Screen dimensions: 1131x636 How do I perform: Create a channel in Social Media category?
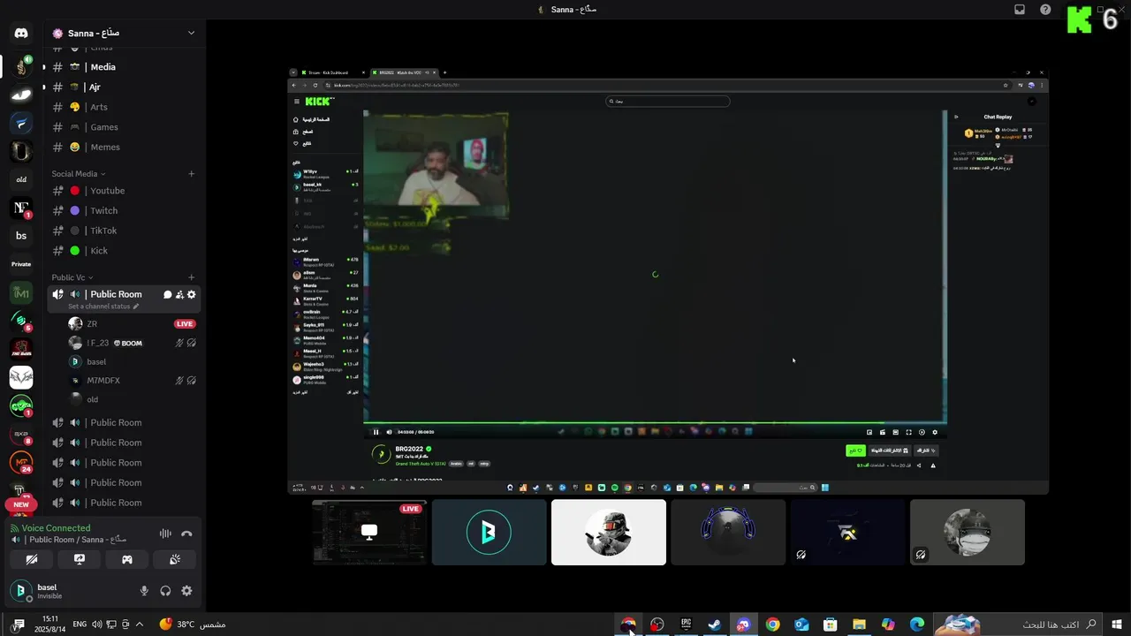coord(191,174)
